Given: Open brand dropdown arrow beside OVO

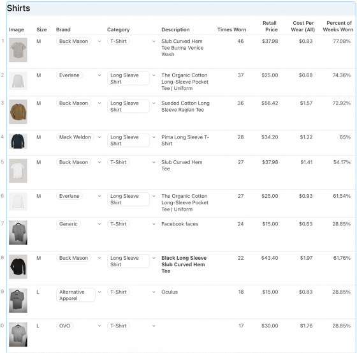Looking at the screenshot, I should [99, 326].
